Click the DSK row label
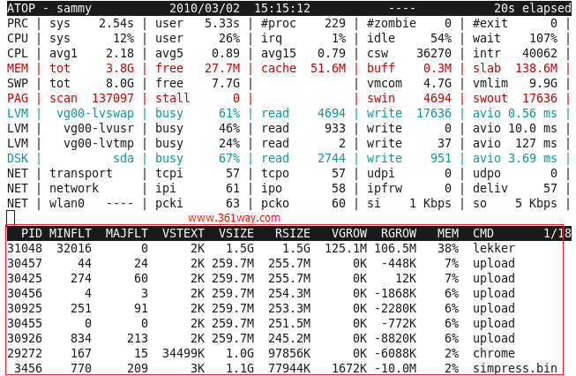 coord(18,158)
